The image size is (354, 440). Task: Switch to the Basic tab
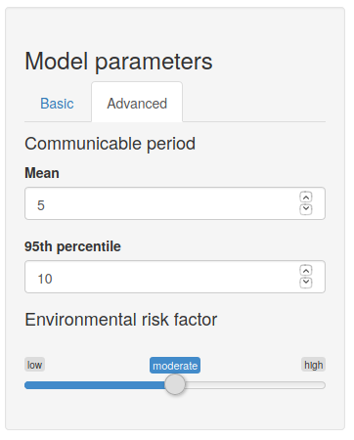pos(57,104)
